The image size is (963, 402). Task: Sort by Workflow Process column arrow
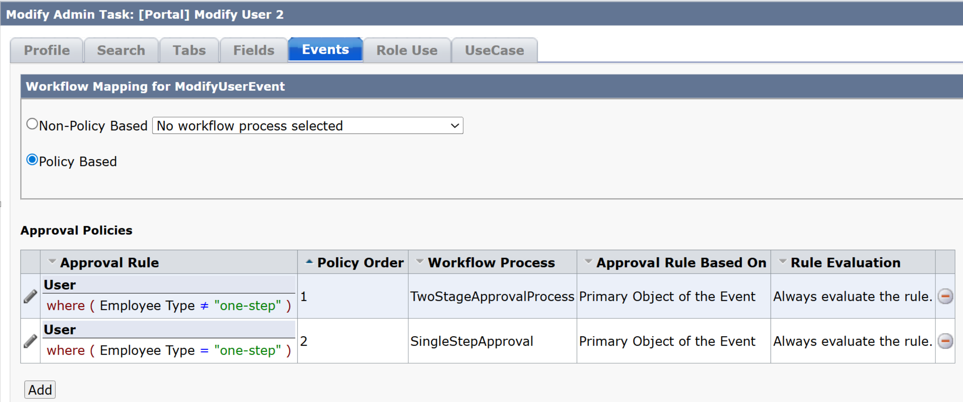point(419,262)
